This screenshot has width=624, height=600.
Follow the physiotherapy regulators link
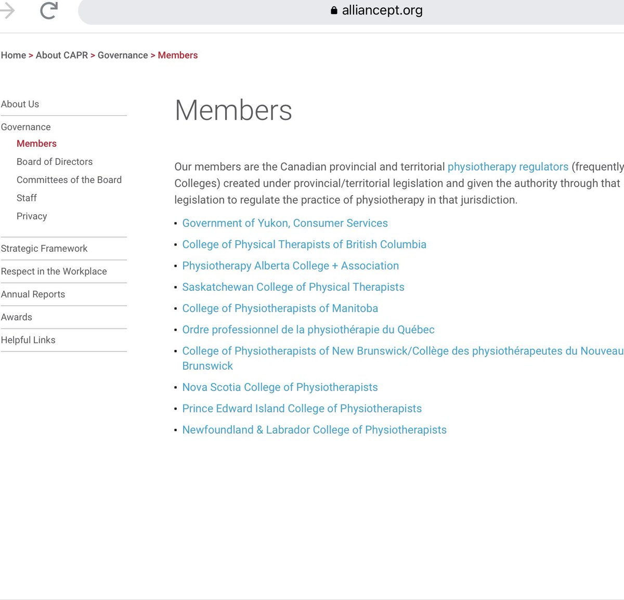point(508,167)
